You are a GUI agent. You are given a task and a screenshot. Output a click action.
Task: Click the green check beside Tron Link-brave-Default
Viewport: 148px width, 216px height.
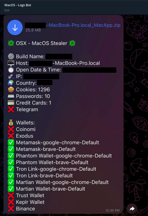11,176
